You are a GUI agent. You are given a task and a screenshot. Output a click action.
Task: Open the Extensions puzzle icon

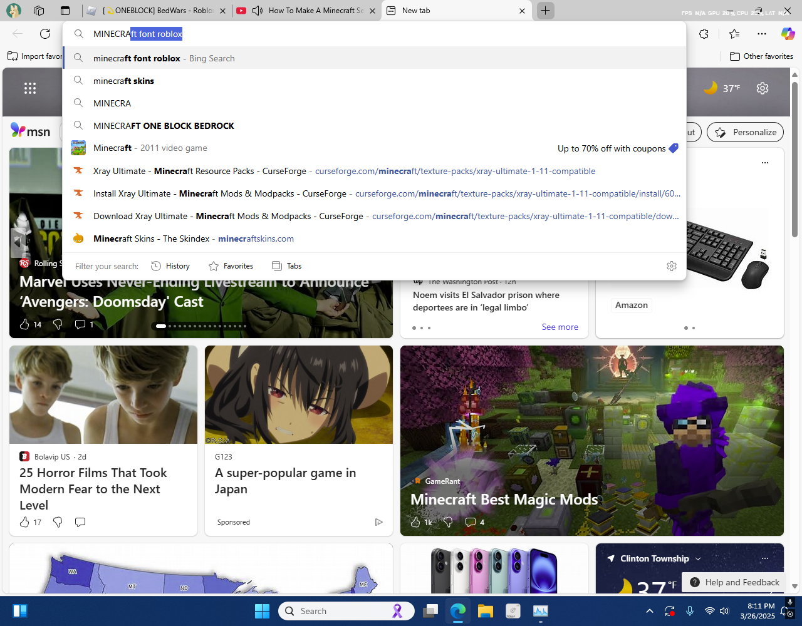(704, 34)
